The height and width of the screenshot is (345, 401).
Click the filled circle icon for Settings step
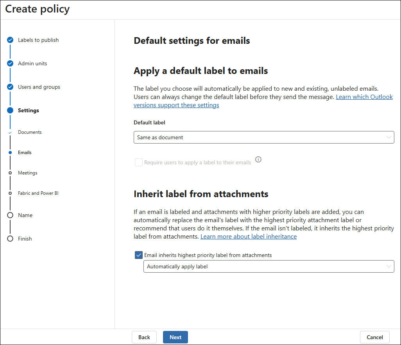click(10, 110)
